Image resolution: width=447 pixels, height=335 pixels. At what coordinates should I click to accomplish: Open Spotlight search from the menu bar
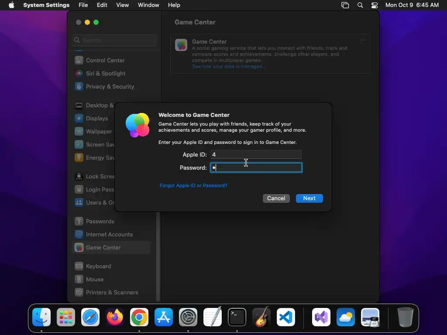pos(360,5)
